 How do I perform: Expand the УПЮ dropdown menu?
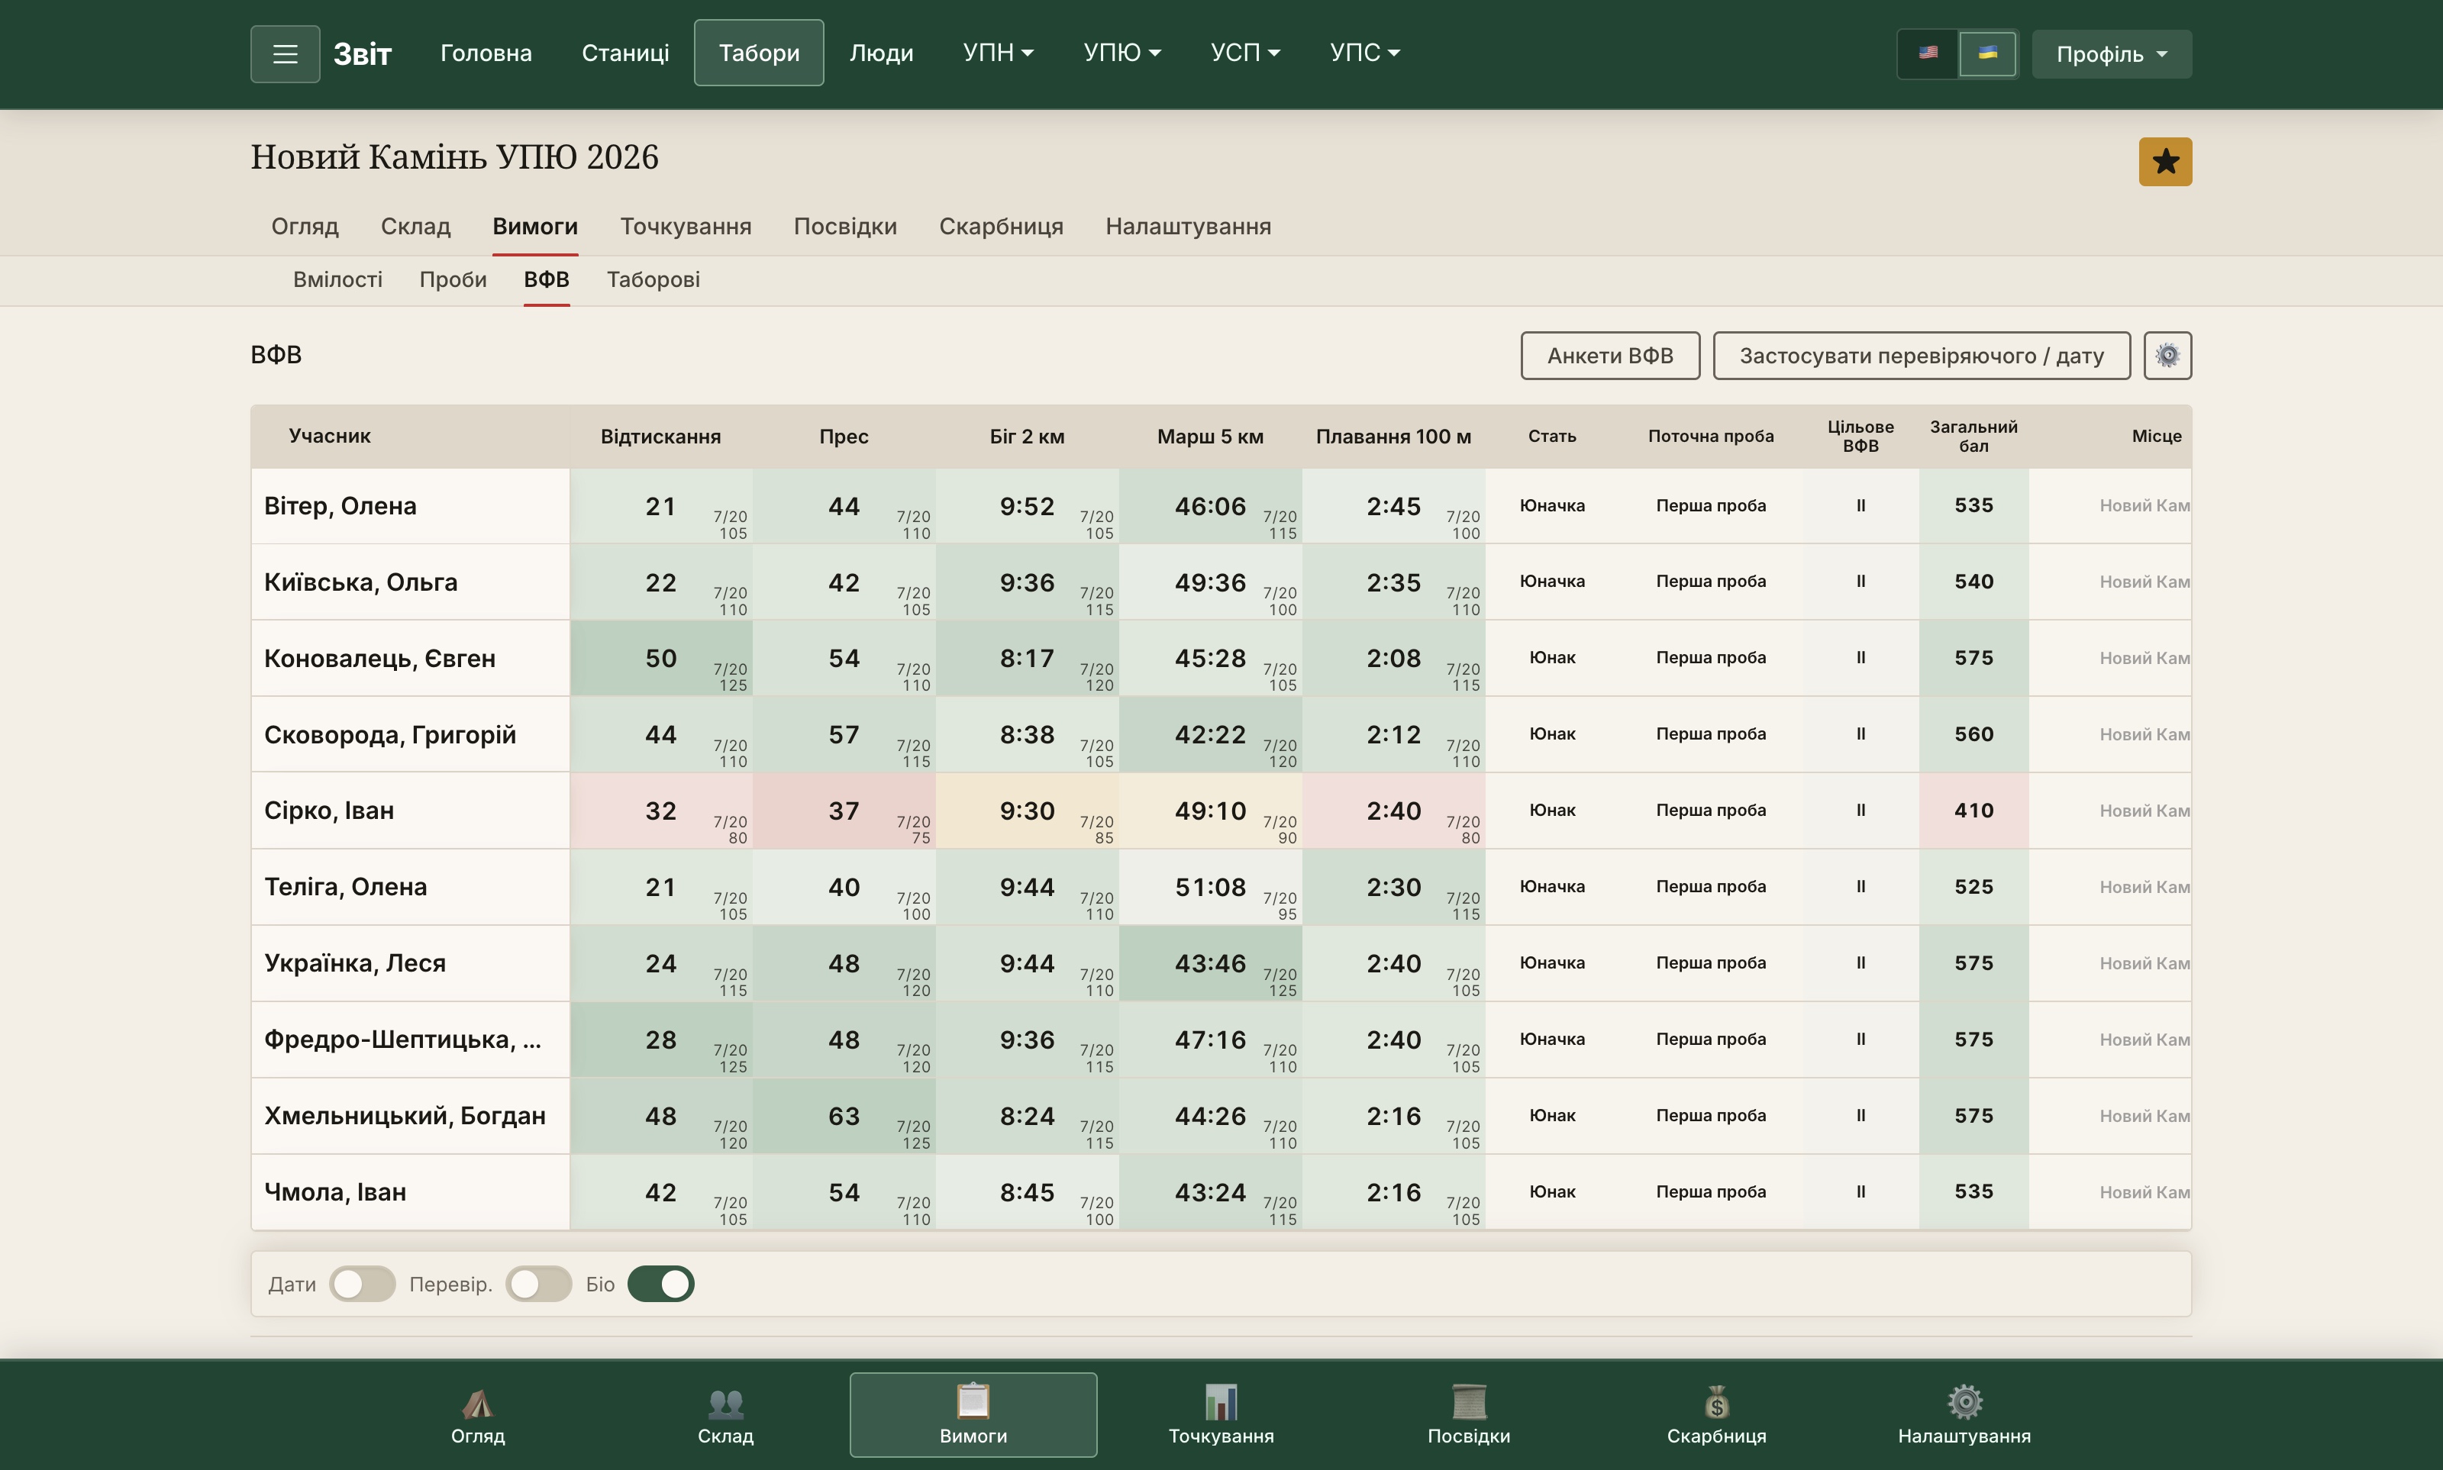click(1121, 53)
